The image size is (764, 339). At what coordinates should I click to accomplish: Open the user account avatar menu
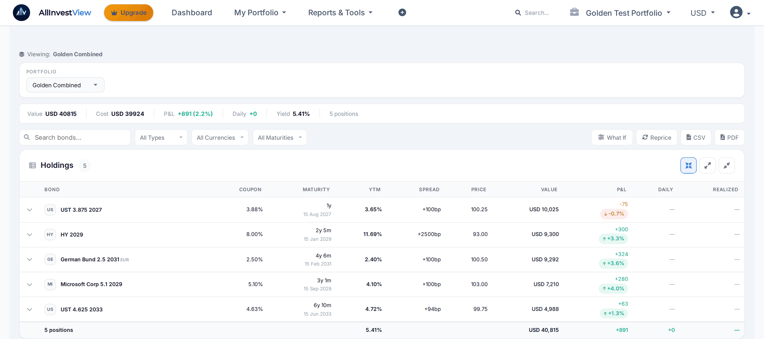(x=740, y=13)
